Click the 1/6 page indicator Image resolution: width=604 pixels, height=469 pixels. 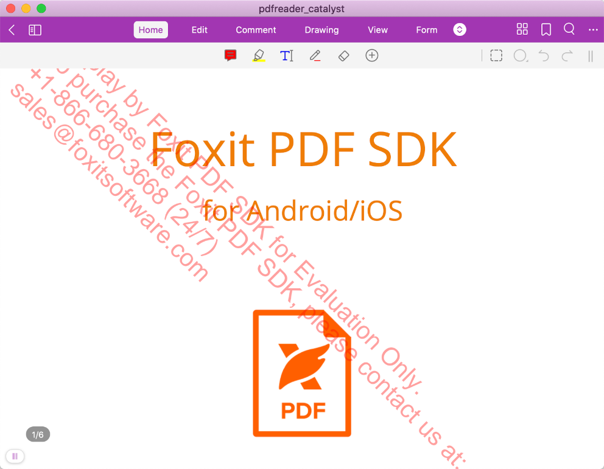click(38, 434)
